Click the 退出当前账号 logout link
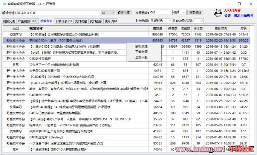Image resolution: width=257 pixels, height=155 pixels. point(244,15)
